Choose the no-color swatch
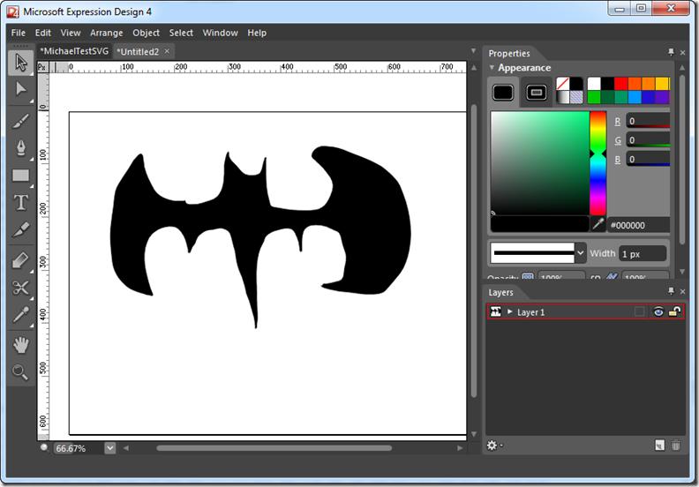The width and height of the screenshot is (699, 487). tap(562, 83)
